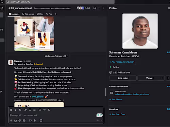Toggle text formatting toolbar with Aa icon
Viewport: 170px width, 127px height.
(x=15, y=121)
